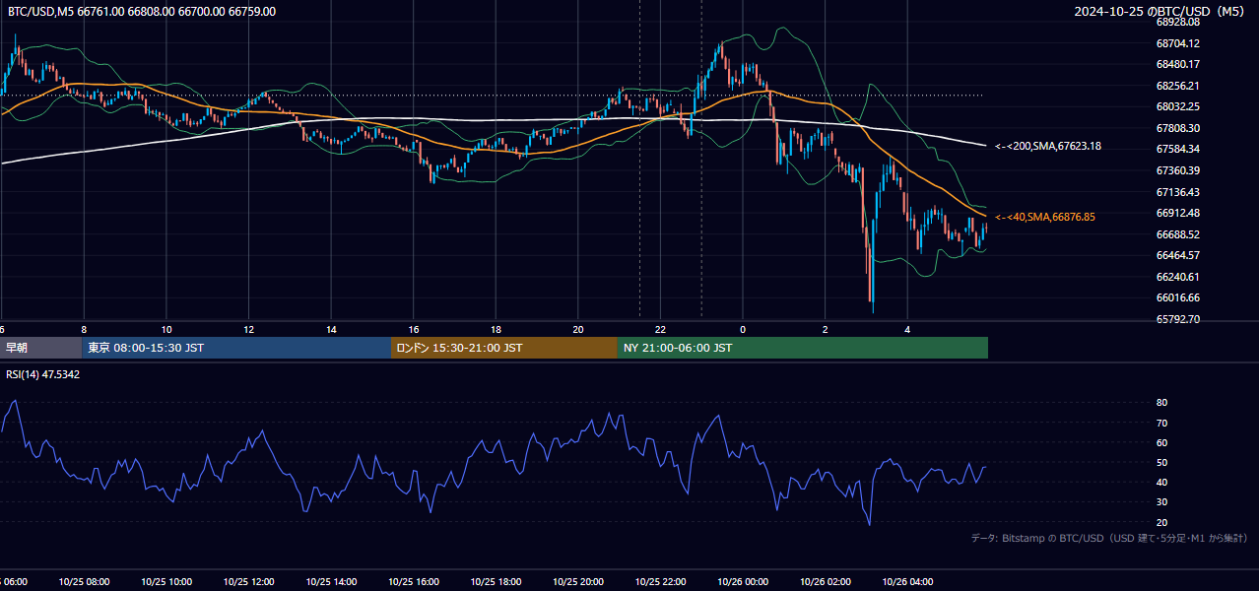The width and height of the screenshot is (1259, 591).
Task: Click the 東京 08:00-15:30 JST session bar
Action: pyautogui.click(x=236, y=348)
